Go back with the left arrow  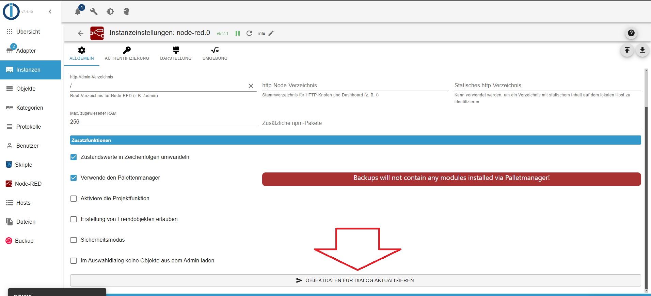[x=81, y=33]
